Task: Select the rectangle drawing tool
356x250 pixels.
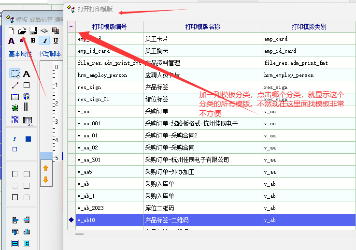Action: pos(27,85)
